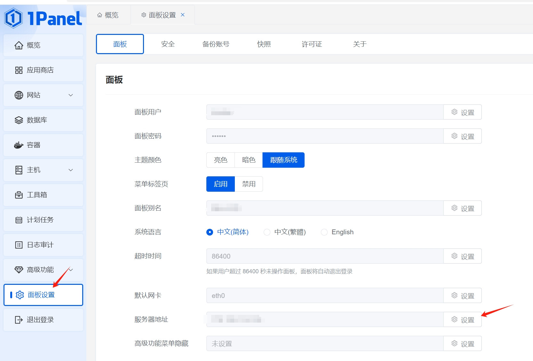Open 应用商店 grid icon in sidebar
The width and height of the screenshot is (533, 361).
[x=19, y=70]
